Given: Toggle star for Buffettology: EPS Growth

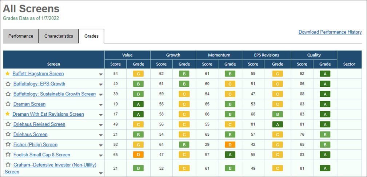Looking at the screenshot, I should click(8, 83).
